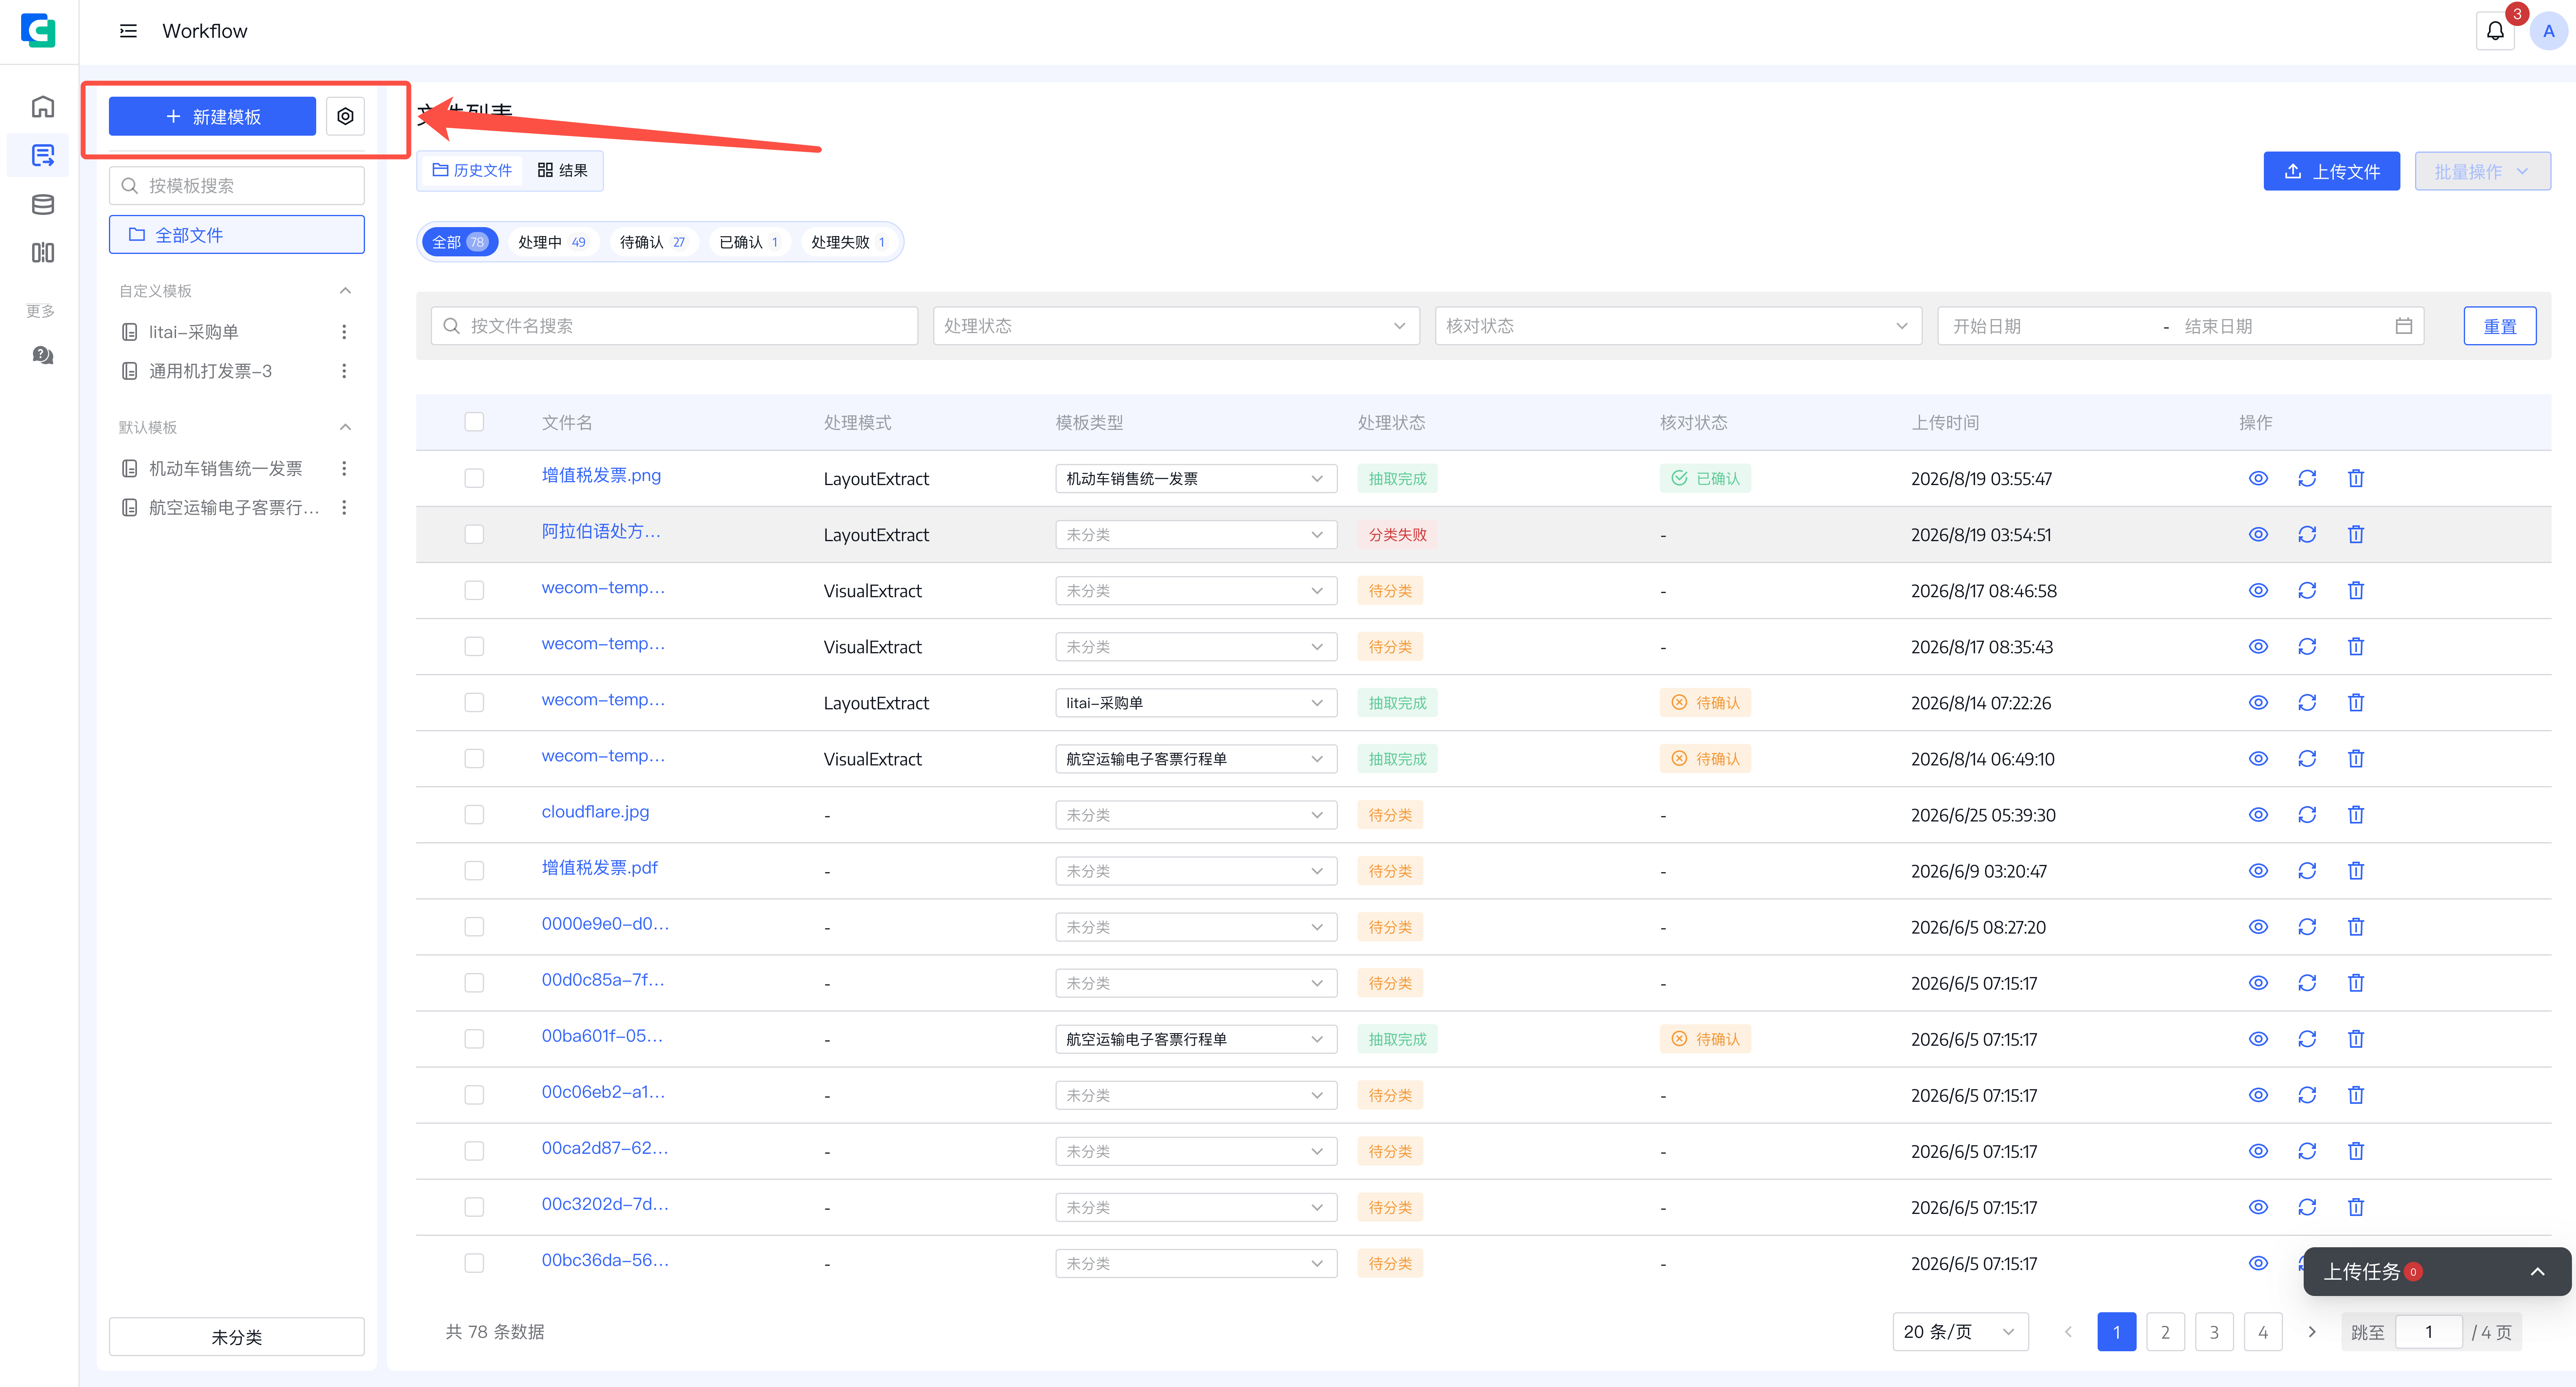Viewport: 2576px width, 1387px height.
Task: Change template type for 增值税发票.png row
Action: click(1196, 479)
